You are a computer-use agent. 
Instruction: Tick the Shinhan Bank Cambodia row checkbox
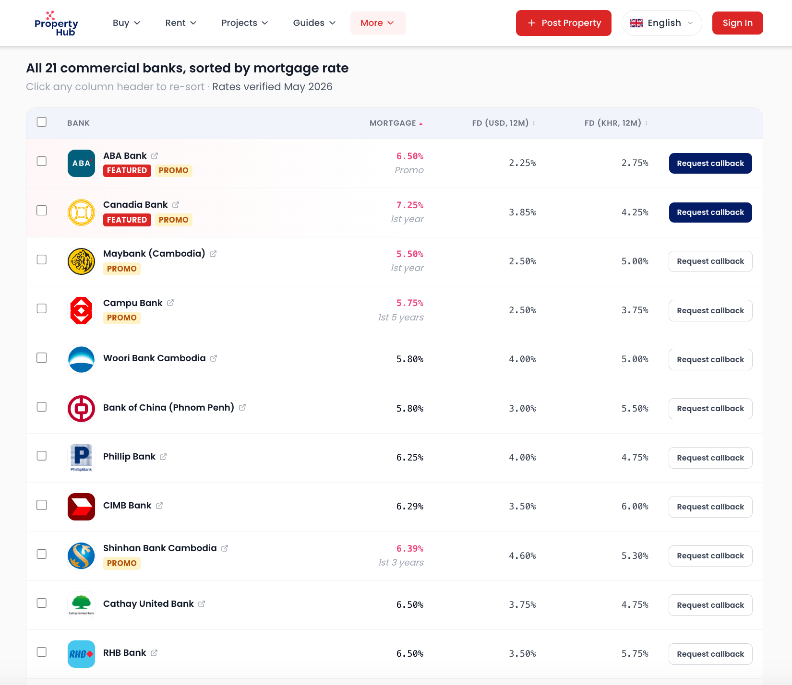point(42,554)
